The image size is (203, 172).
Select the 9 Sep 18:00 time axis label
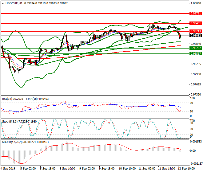click(x=107, y=169)
